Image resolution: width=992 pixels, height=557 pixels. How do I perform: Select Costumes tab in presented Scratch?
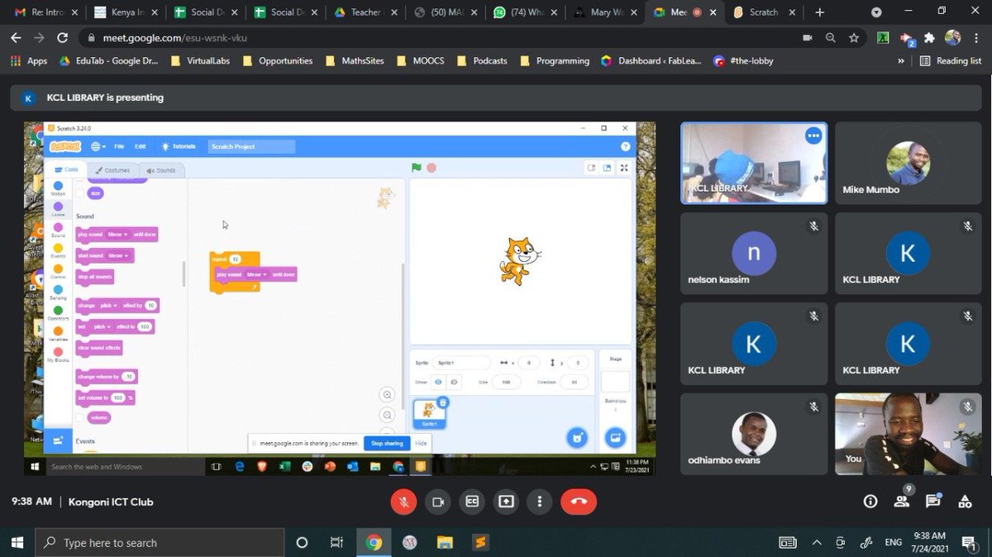(x=112, y=170)
